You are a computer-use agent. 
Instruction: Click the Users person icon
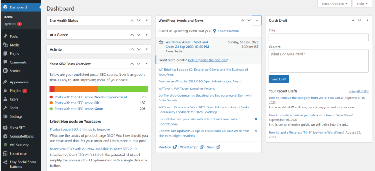[5, 99]
